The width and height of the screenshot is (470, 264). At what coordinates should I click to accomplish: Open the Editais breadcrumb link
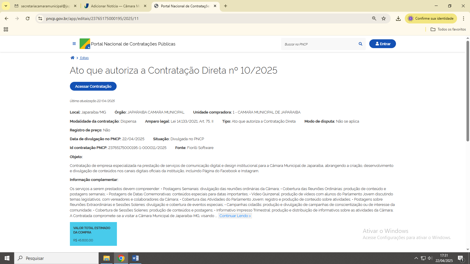click(x=84, y=58)
